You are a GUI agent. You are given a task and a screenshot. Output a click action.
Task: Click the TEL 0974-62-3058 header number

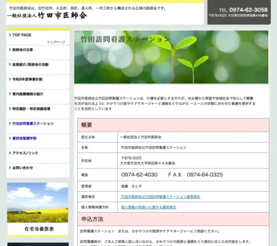pyautogui.click(x=244, y=10)
